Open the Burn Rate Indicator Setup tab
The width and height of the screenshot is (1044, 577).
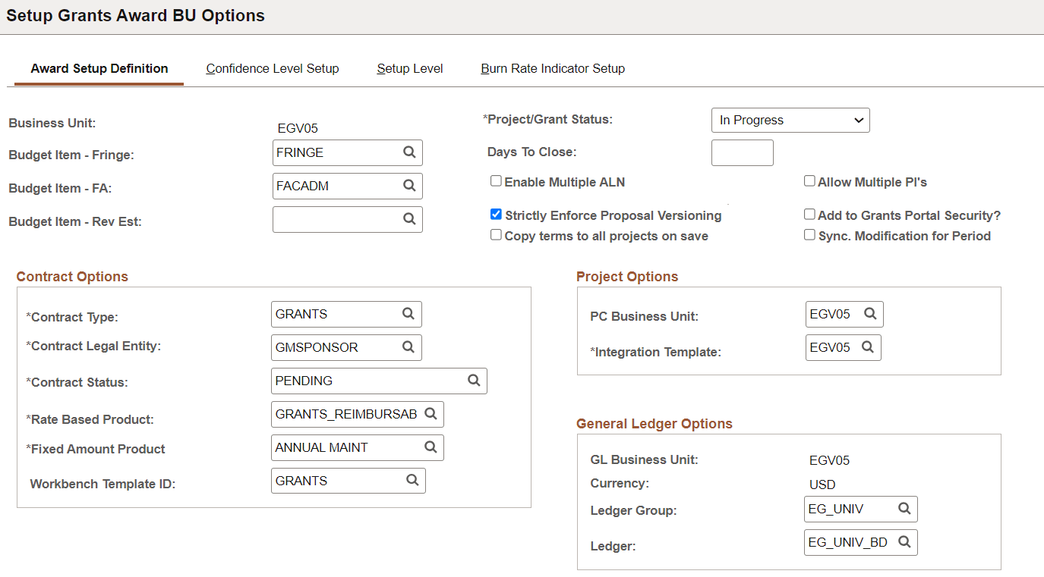[552, 68]
